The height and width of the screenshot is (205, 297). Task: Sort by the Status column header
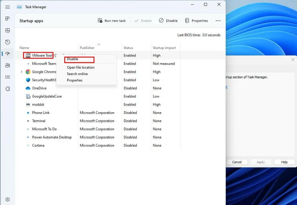click(x=128, y=48)
